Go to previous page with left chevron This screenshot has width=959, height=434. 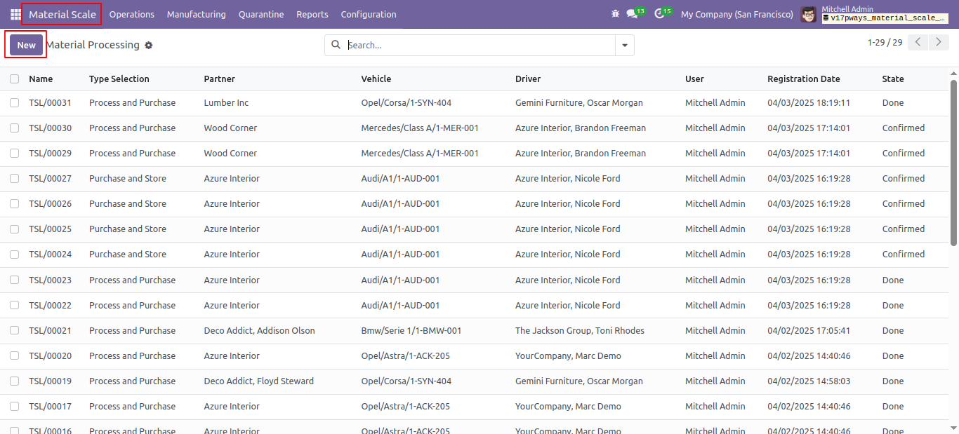coord(918,42)
